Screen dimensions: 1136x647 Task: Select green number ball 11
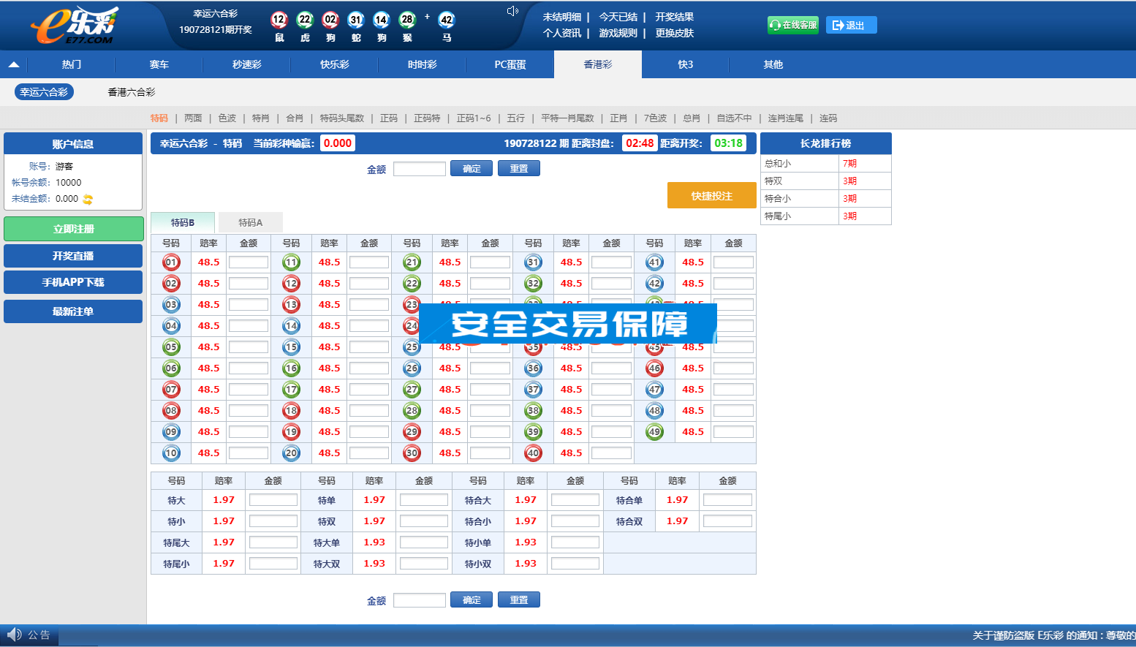tap(291, 262)
